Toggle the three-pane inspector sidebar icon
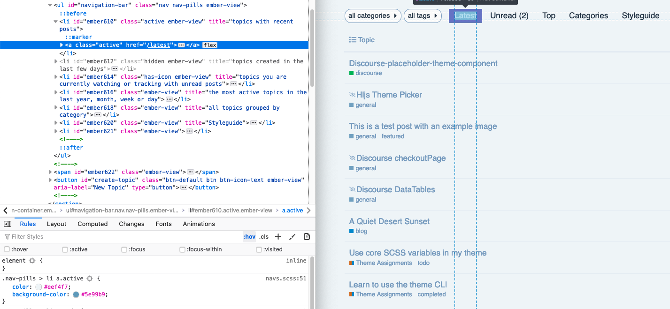 [x=8, y=224]
